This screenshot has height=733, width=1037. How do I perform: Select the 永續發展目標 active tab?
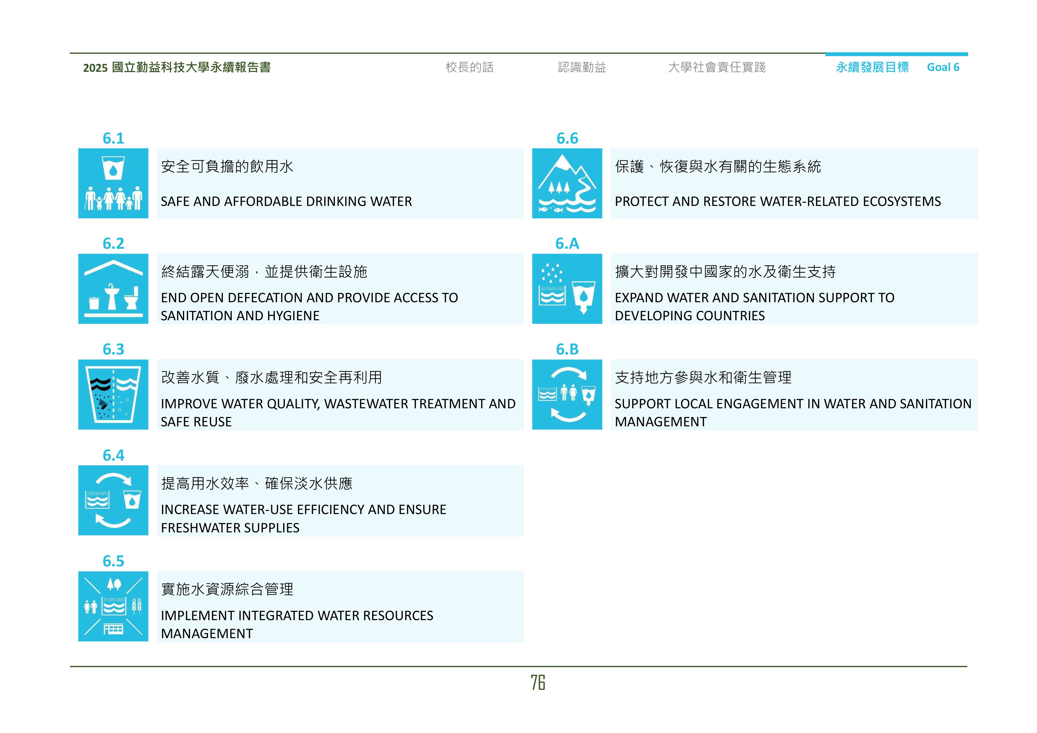(x=872, y=67)
